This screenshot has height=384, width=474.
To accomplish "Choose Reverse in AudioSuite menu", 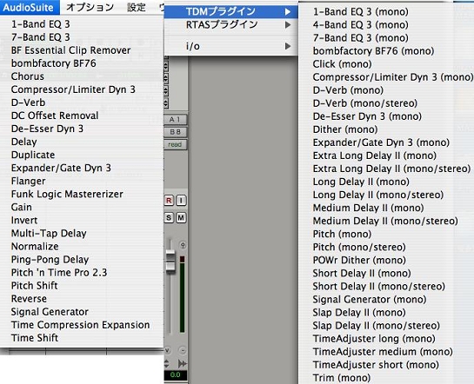I will (29, 299).
